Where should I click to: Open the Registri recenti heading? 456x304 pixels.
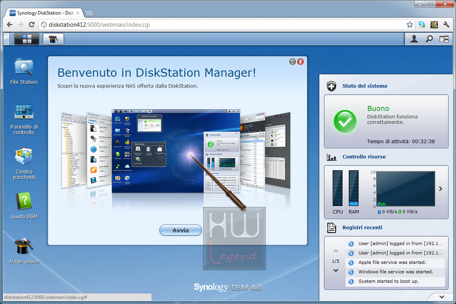363,227
